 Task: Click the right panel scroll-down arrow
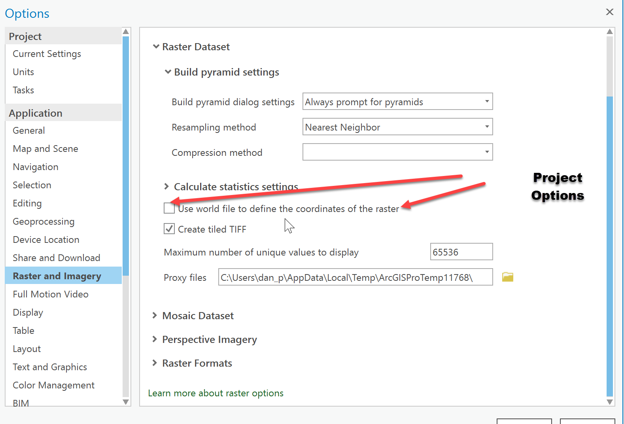click(x=610, y=402)
